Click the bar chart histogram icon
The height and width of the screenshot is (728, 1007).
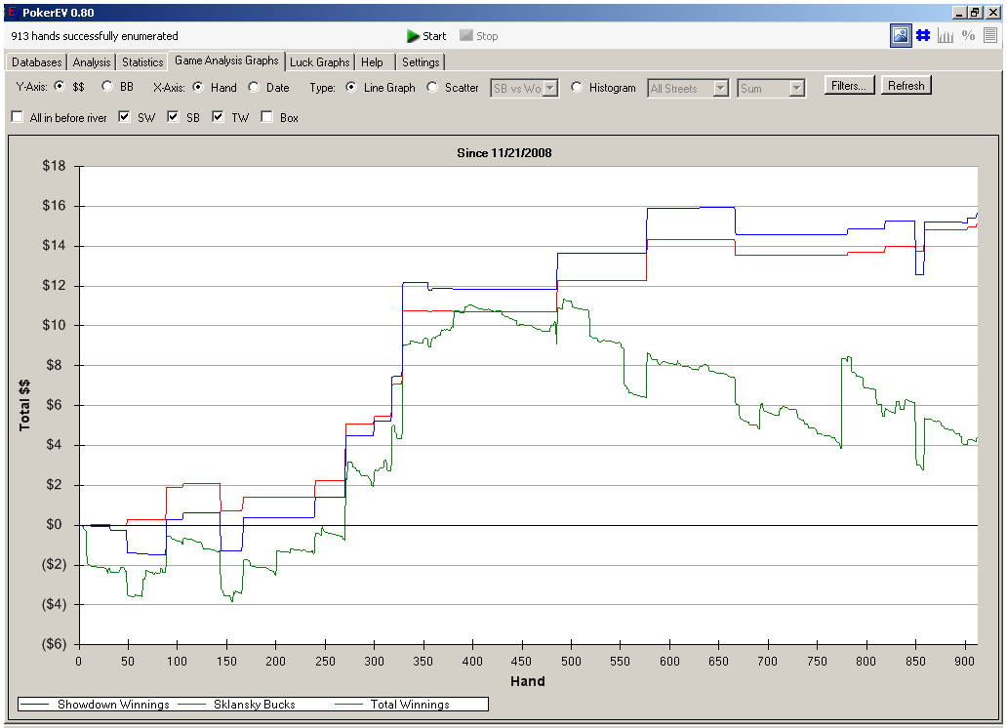[946, 36]
